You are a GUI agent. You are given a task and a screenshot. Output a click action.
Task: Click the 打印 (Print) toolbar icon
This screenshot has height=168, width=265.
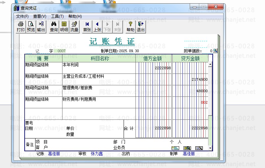coord(21,27)
